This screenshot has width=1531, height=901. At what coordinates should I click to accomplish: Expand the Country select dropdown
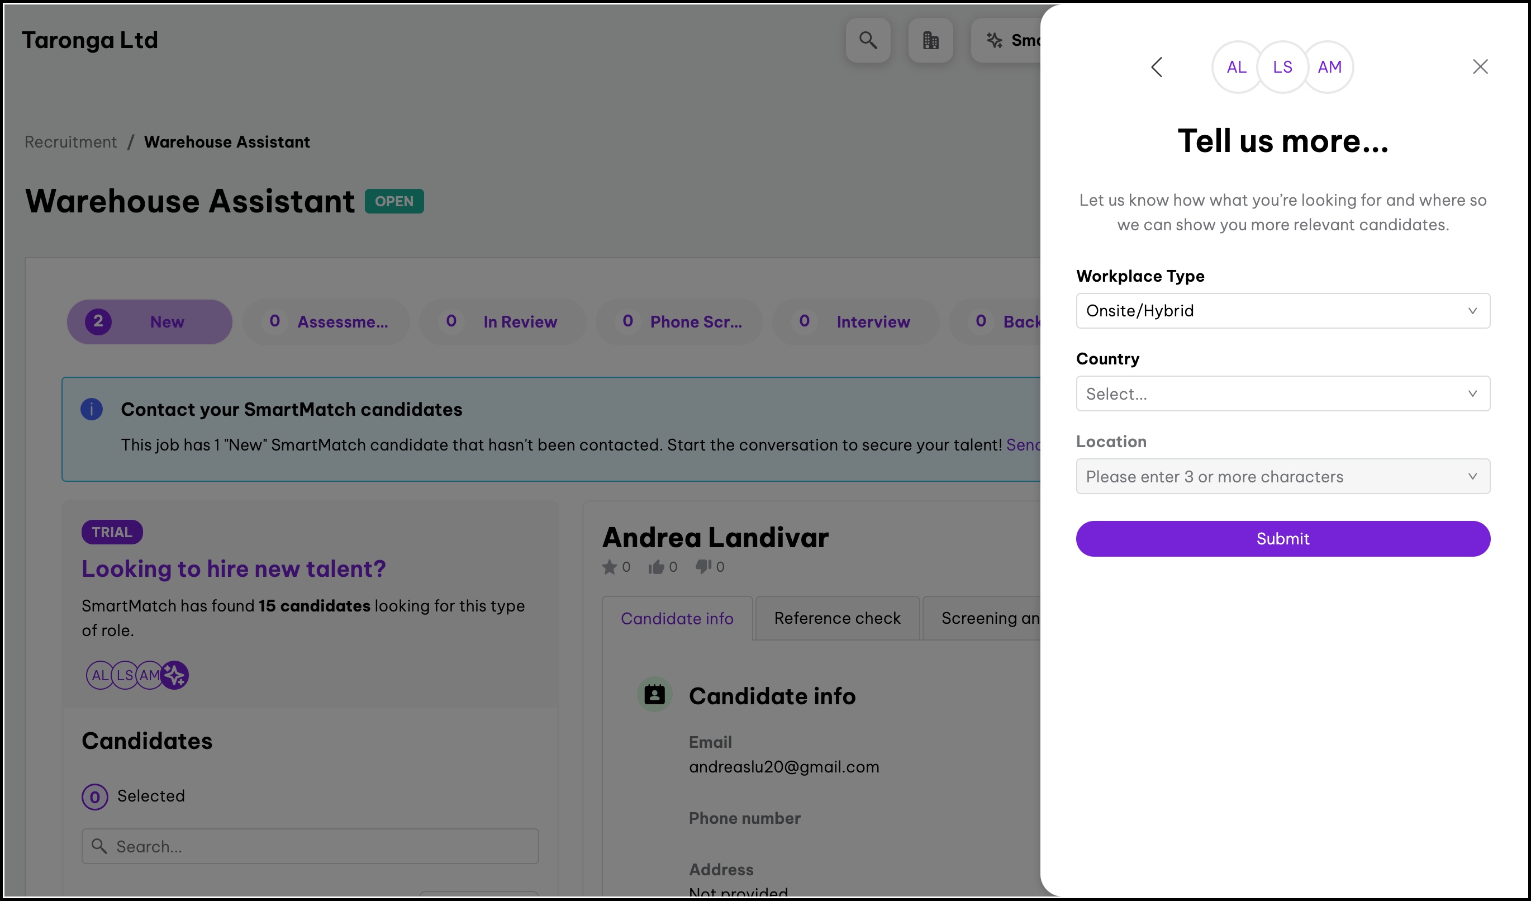pyautogui.click(x=1282, y=393)
